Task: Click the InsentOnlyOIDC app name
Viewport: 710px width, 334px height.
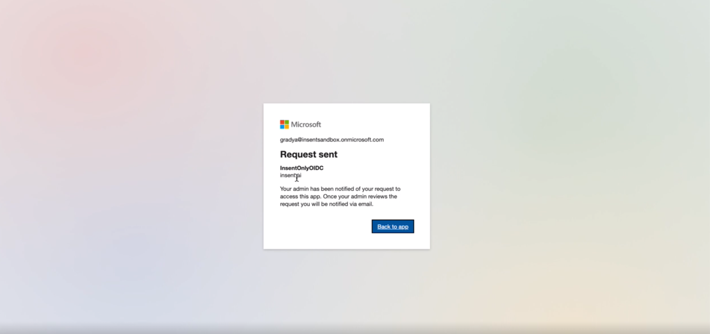Action: (302, 168)
